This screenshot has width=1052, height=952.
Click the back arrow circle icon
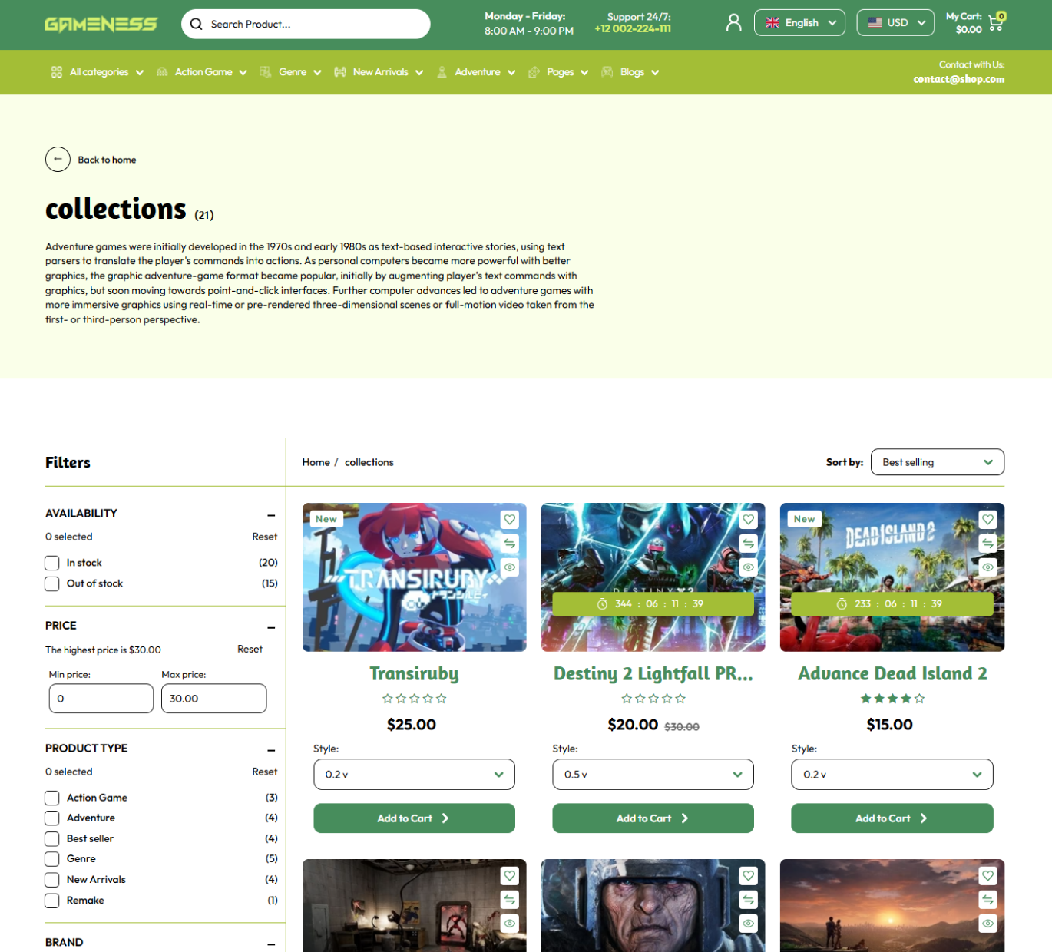(x=58, y=159)
